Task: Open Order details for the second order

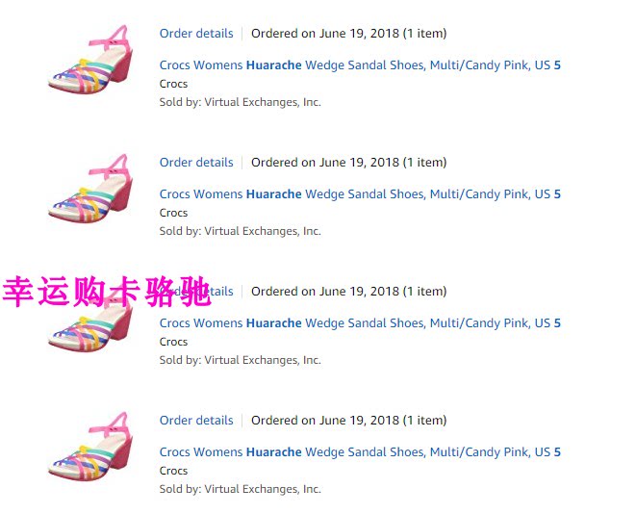Action: pyautogui.click(x=196, y=163)
